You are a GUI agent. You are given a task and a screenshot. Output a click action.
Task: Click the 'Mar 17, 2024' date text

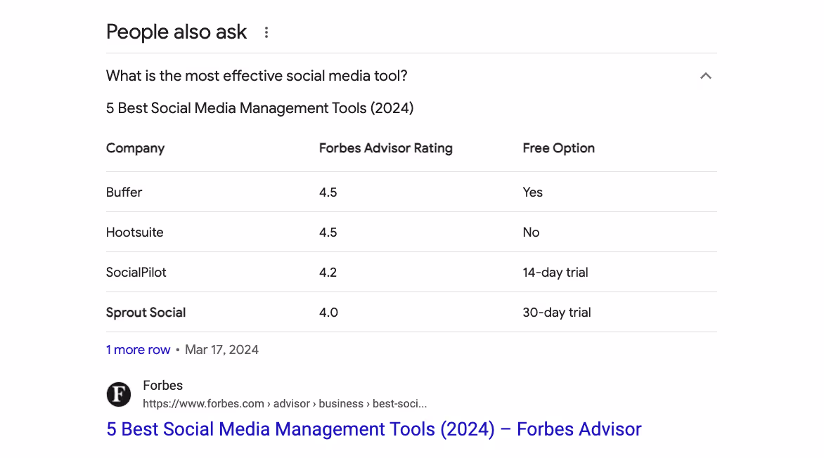click(x=221, y=350)
